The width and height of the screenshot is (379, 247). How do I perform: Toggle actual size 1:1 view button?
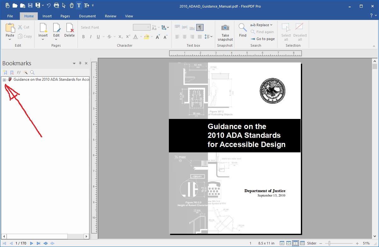(282, 243)
